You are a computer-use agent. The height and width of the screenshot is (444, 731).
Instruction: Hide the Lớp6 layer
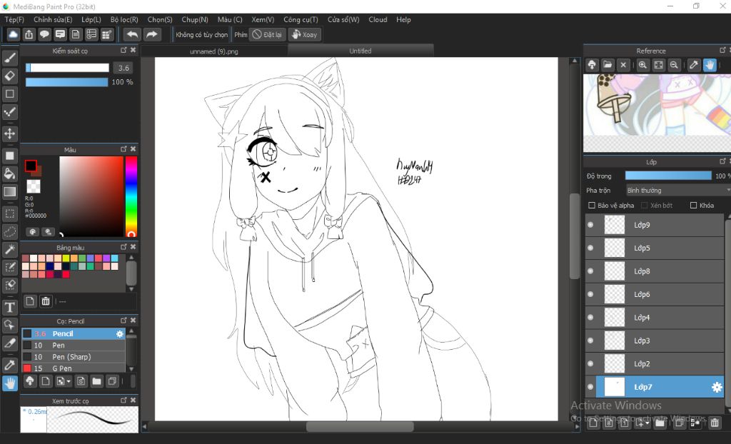pyautogui.click(x=590, y=294)
